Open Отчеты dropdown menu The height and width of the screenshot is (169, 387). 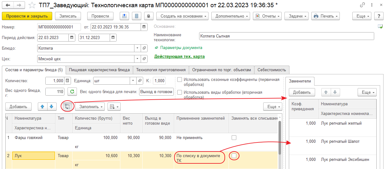coord(267,16)
